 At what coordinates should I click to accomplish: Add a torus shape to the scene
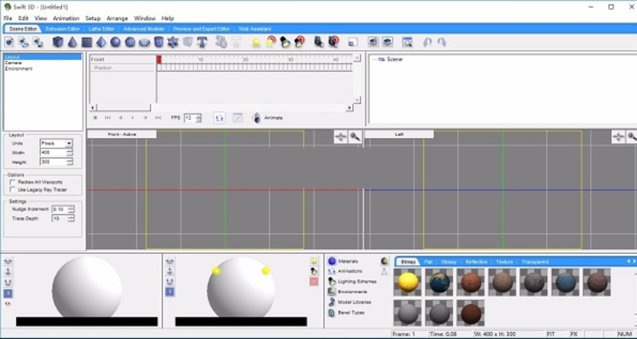144,42
